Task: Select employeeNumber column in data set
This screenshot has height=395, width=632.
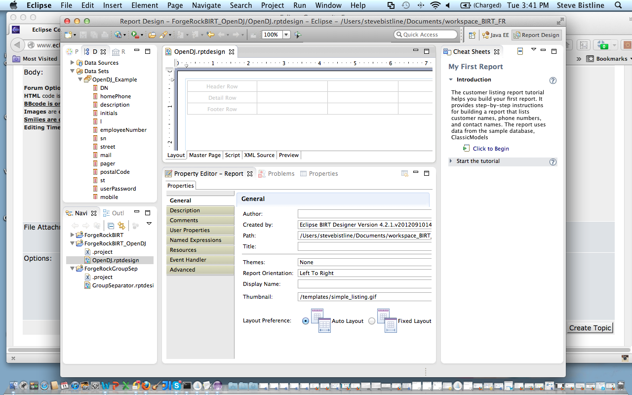Action: click(123, 130)
